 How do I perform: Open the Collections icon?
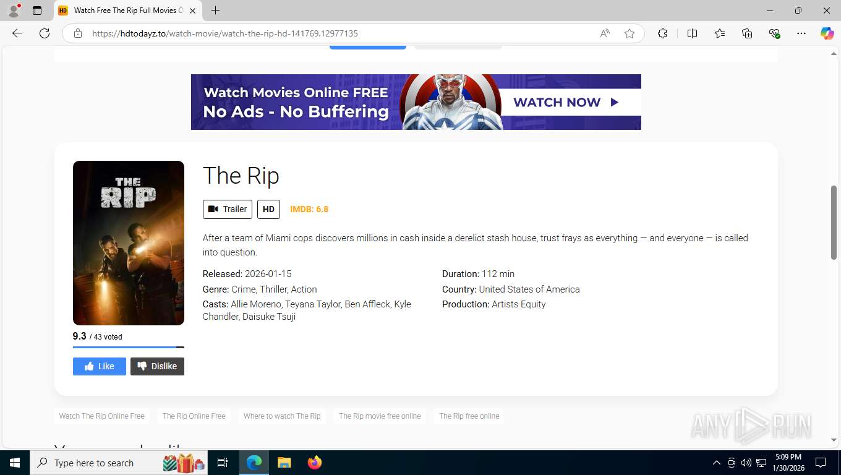[x=747, y=33]
